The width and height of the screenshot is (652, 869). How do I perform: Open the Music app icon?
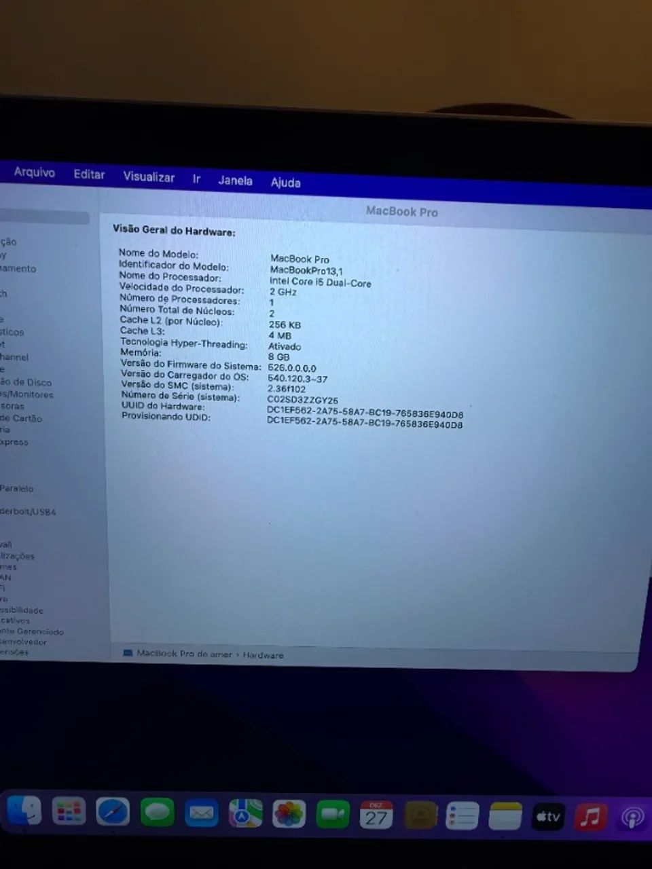click(591, 817)
